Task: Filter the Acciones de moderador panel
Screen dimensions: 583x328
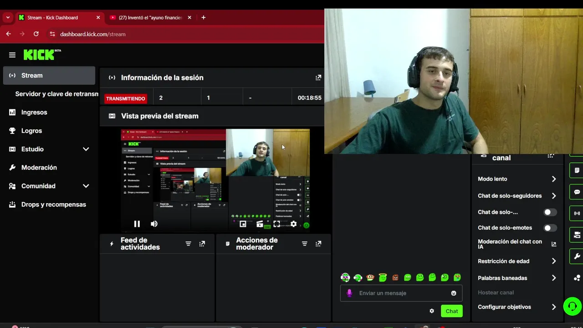Action: pyautogui.click(x=305, y=244)
